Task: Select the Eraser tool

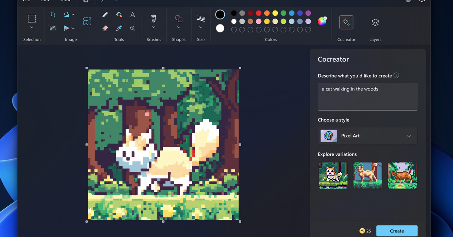Action: point(105,28)
